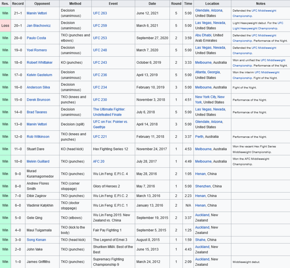Follow the Perth location link
The image size is (290, 268).
click(199, 137)
